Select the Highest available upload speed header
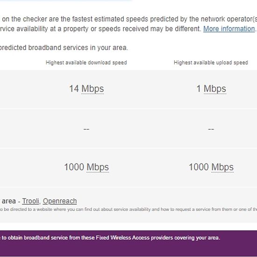The height and width of the screenshot is (257, 257). (211, 63)
